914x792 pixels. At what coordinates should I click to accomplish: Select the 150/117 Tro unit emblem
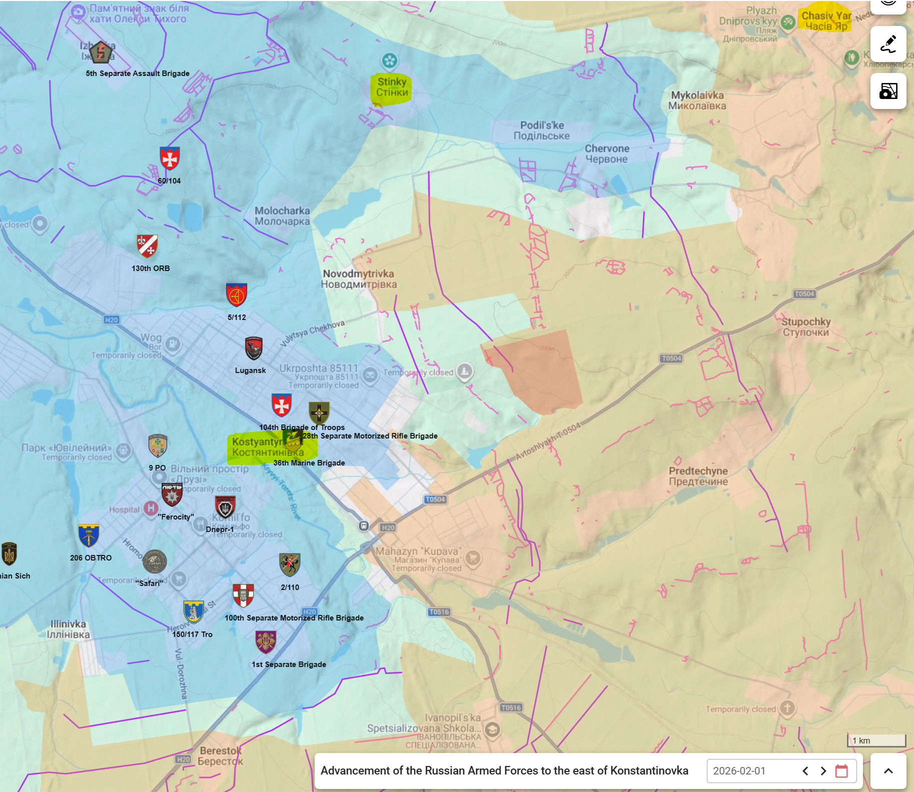coord(194,612)
